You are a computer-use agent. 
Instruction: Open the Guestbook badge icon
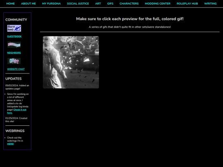point(14,28)
